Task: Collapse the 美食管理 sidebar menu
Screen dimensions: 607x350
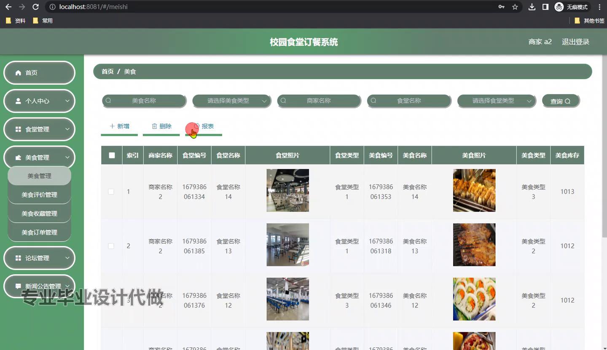Action: 39,157
